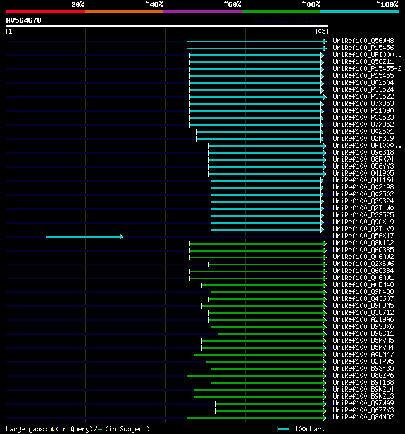Select UniRef100_Q41905 hit
405x434 pixels.
tap(363, 173)
